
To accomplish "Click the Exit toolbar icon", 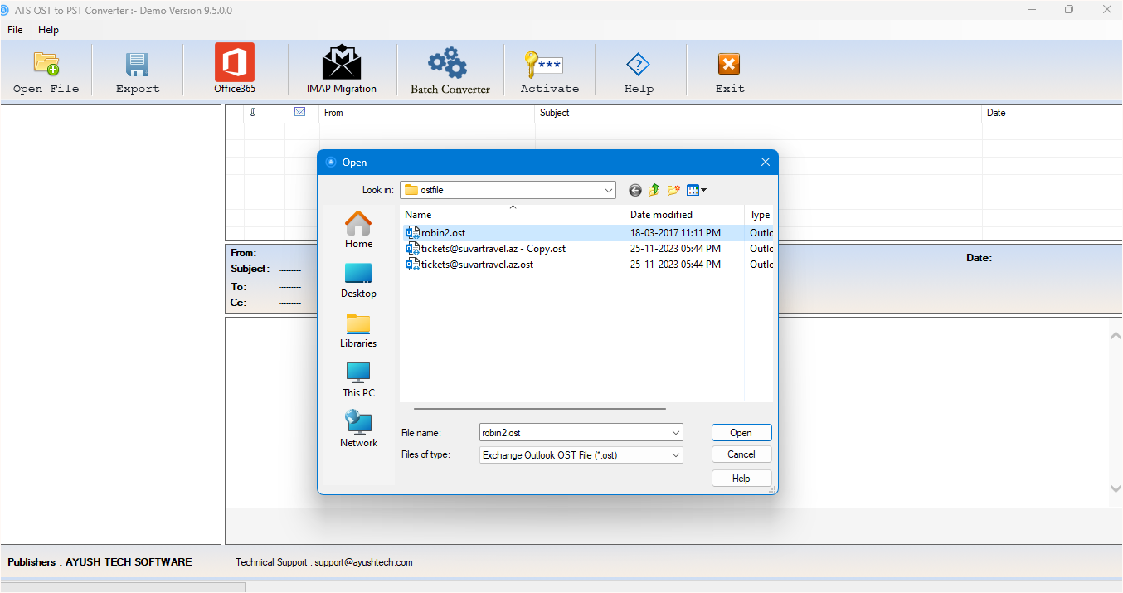I will [x=728, y=64].
